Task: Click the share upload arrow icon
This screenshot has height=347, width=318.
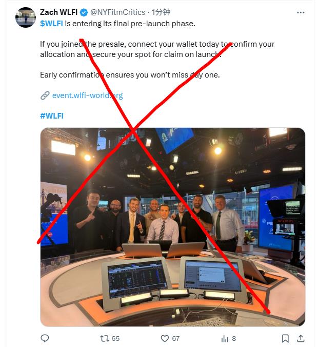Action: 301,338
